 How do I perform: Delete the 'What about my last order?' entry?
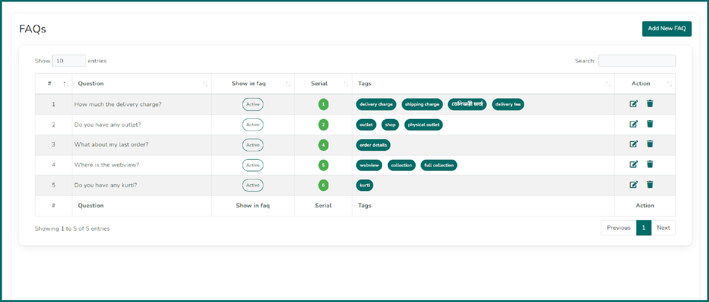point(650,144)
